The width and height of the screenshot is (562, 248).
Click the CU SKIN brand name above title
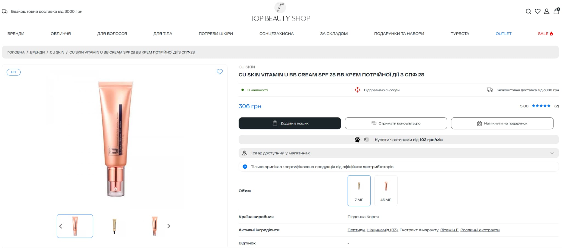[x=247, y=67]
